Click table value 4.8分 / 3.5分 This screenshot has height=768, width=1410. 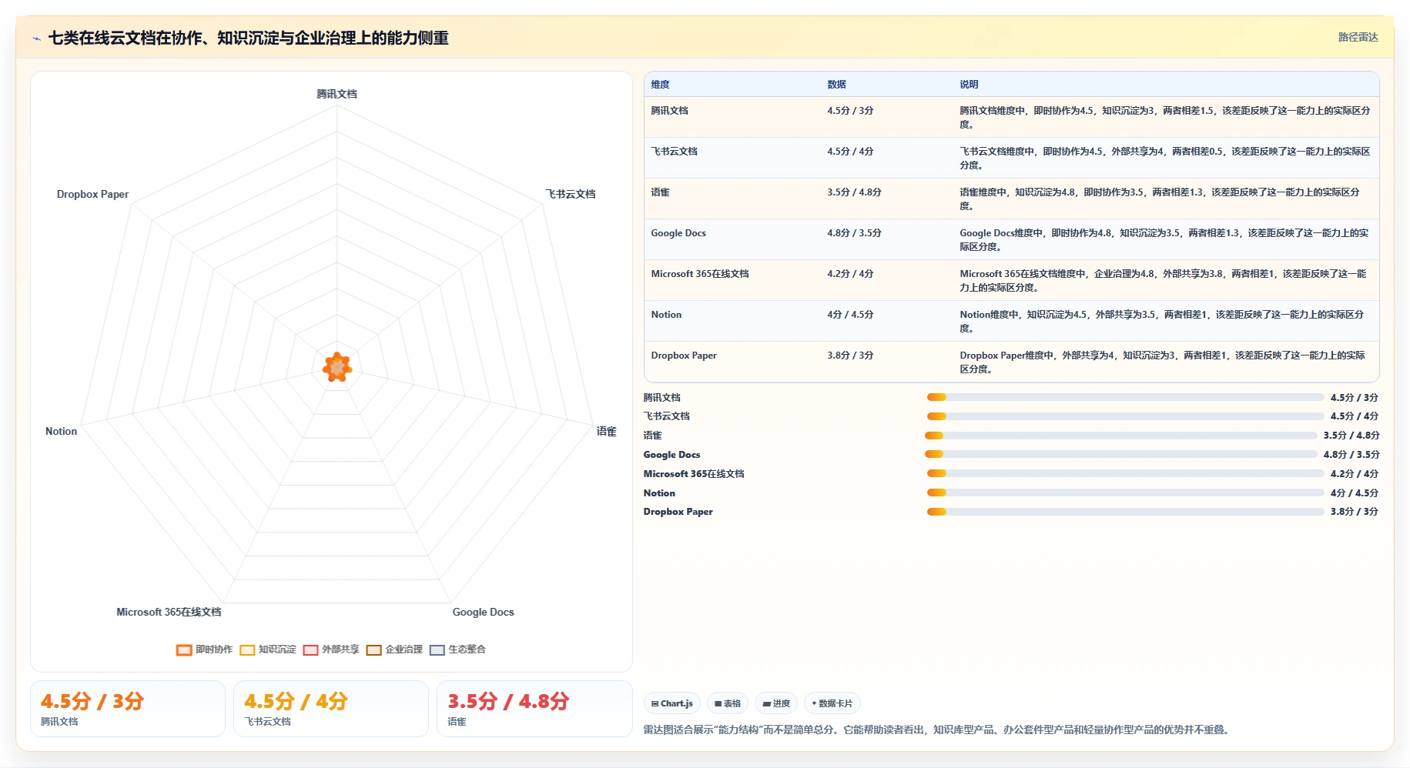coord(854,233)
